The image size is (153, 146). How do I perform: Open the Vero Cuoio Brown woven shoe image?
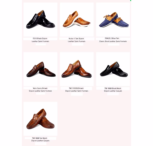click(40, 69)
